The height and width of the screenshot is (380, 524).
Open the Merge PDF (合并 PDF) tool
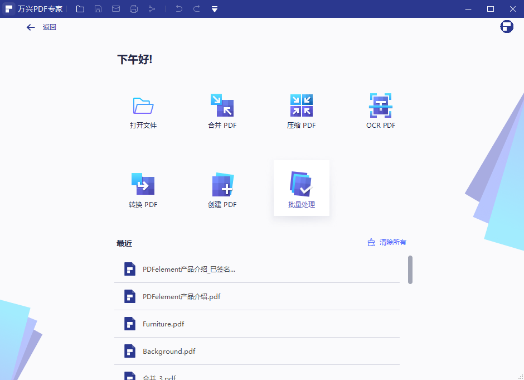pos(222,106)
